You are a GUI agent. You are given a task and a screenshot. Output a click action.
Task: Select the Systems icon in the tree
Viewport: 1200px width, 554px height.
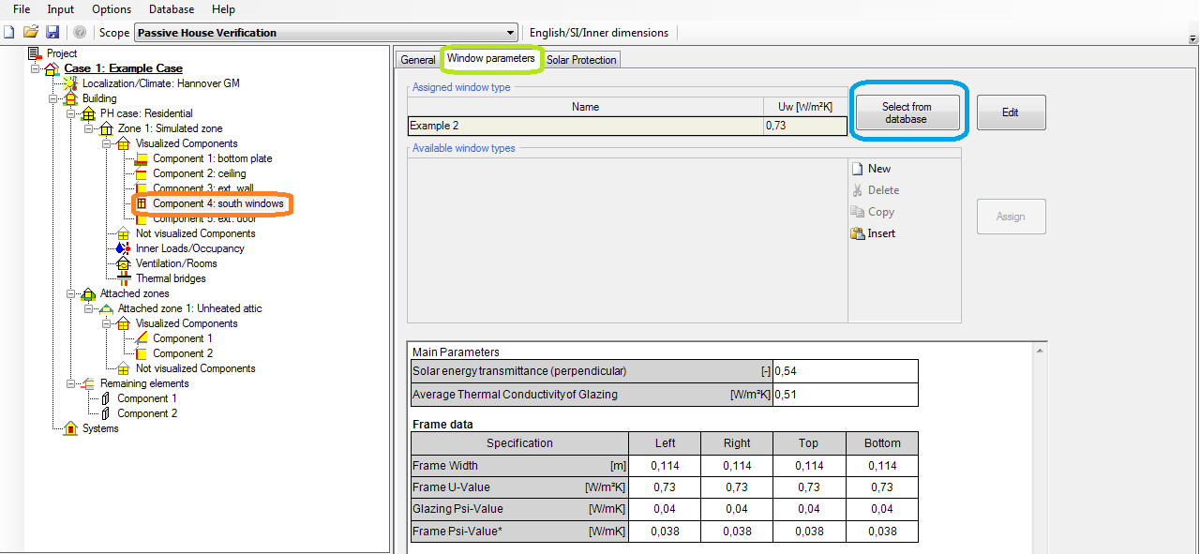coord(71,428)
